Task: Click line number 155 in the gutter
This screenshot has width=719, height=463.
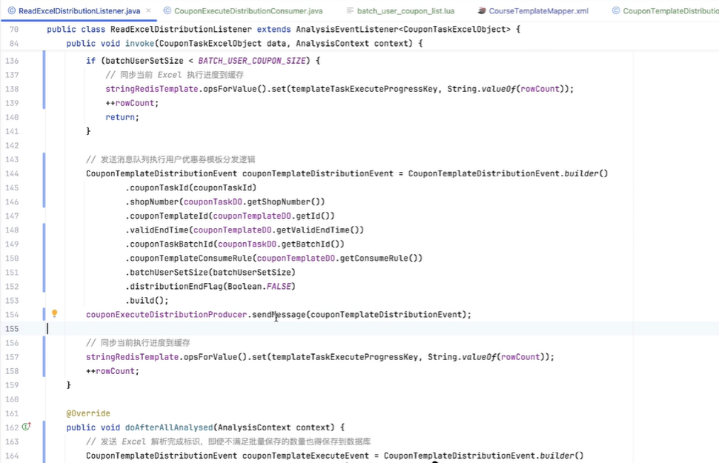Action: click(x=11, y=329)
